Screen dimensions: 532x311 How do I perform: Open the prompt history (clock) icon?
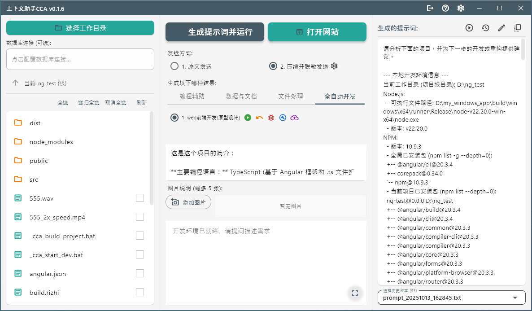(x=485, y=27)
